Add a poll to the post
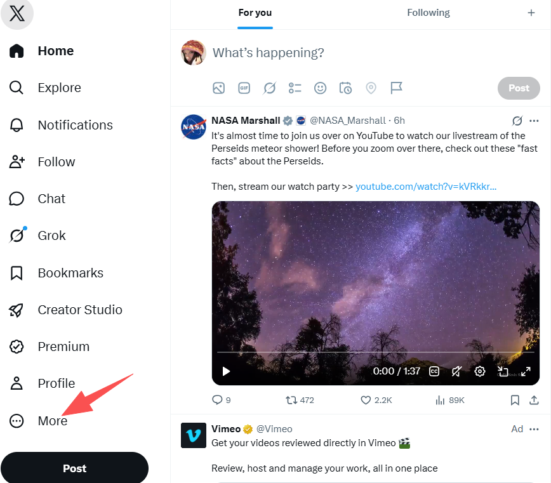This screenshot has width=551, height=483. point(295,88)
